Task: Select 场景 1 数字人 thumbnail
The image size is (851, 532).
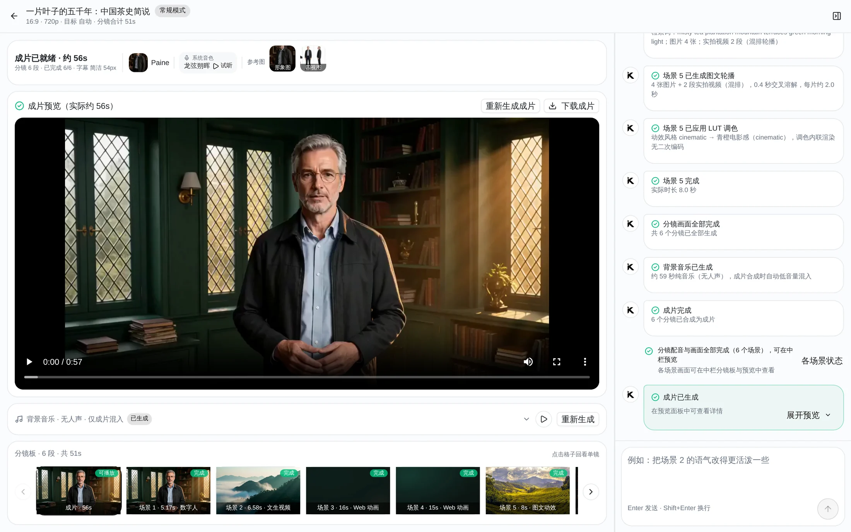Action: (x=168, y=491)
